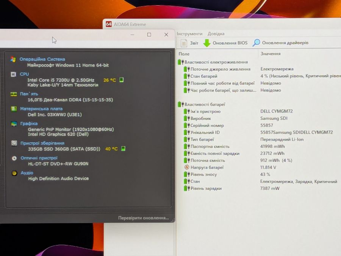Select the Рівень зарядки row
The height and width of the screenshot is (256, 341).
[x=259, y=188]
